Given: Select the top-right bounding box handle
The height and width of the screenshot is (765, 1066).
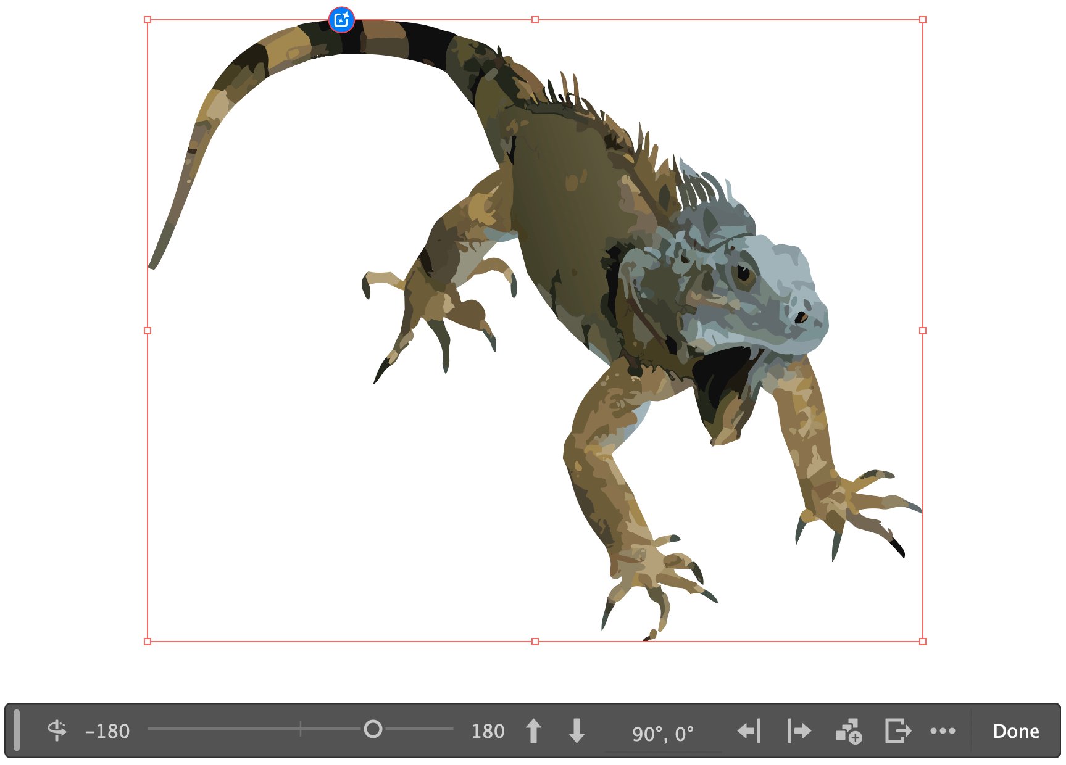Looking at the screenshot, I should [923, 20].
